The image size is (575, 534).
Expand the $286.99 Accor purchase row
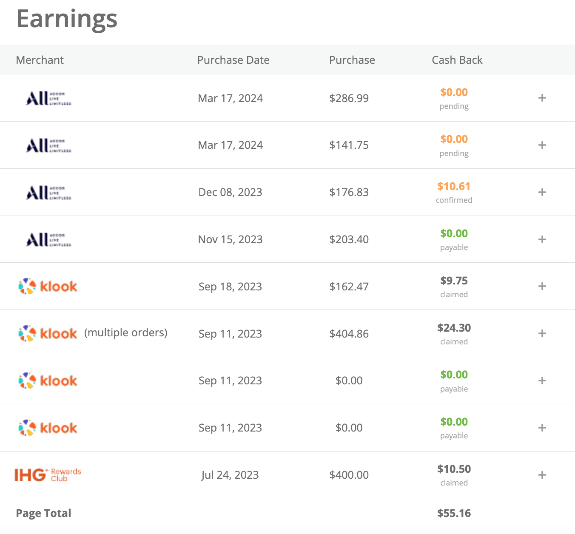542,98
